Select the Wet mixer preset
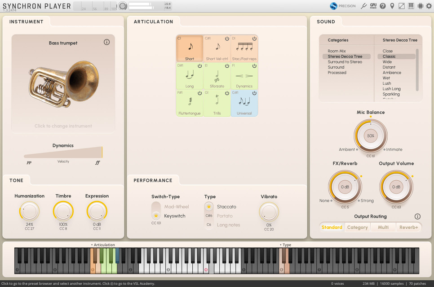434x287 pixels. pyautogui.click(x=386, y=78)
